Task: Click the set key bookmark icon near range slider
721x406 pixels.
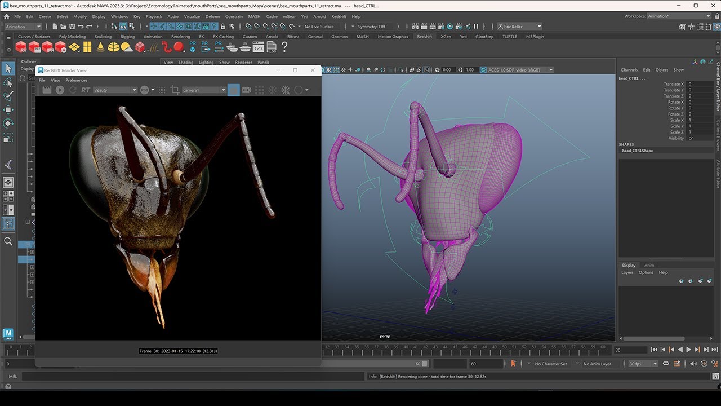Action: (513, 364)
